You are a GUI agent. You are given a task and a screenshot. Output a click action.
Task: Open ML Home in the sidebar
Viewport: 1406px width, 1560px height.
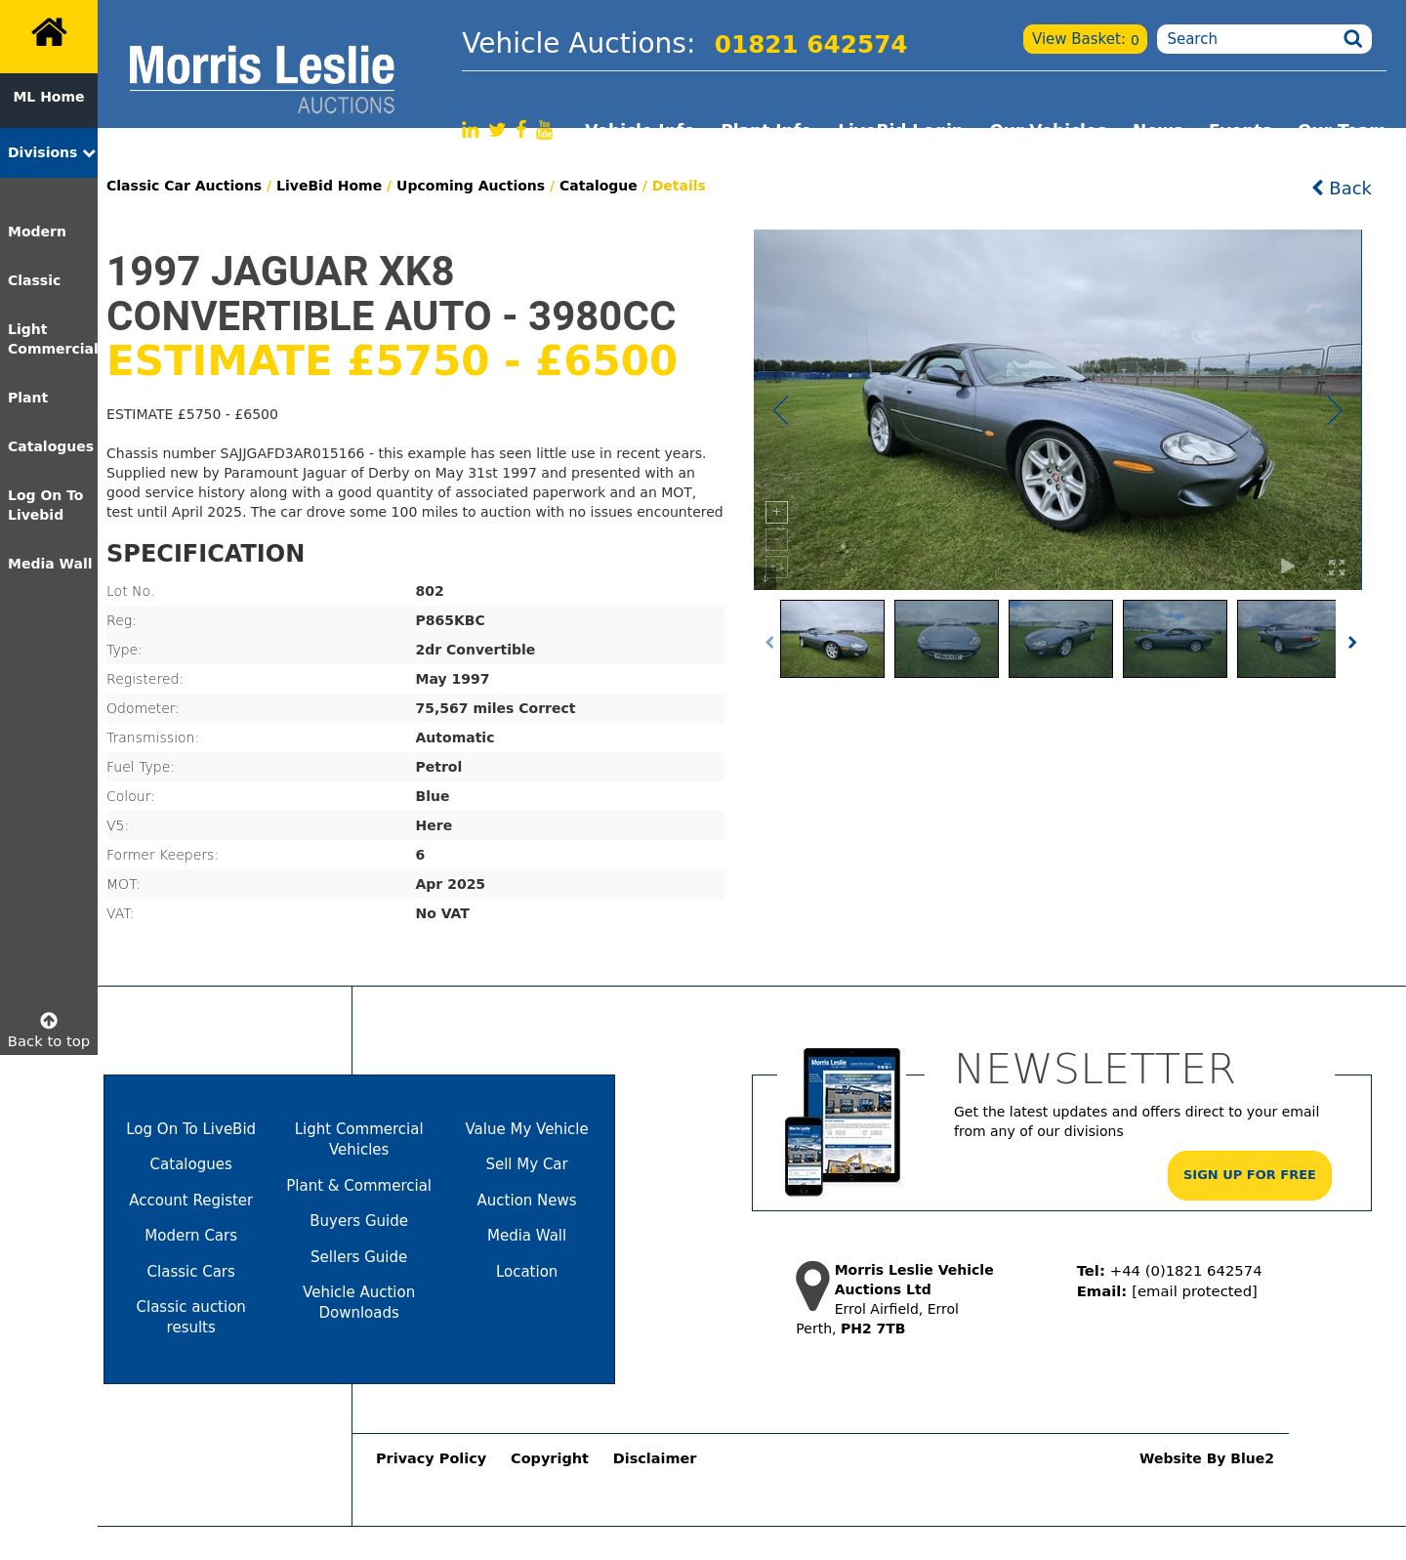point(49,97)
